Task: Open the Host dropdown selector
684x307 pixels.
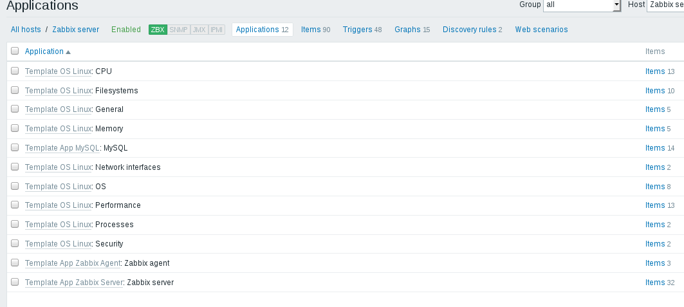Action: [x=665, y=5]
